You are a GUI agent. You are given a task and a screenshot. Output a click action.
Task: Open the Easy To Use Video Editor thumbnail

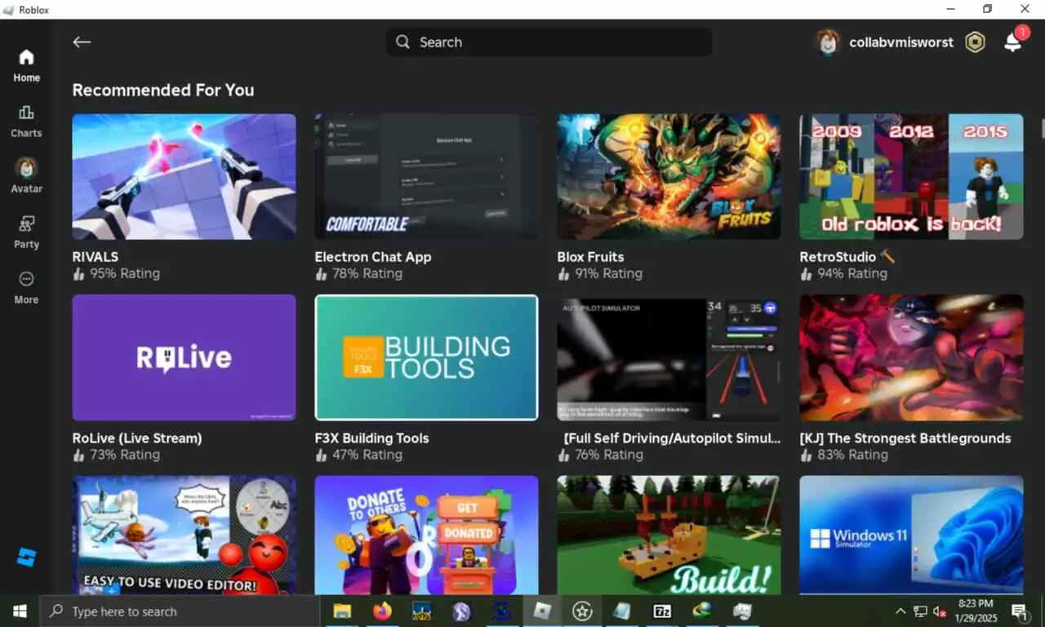pos(184,535)
